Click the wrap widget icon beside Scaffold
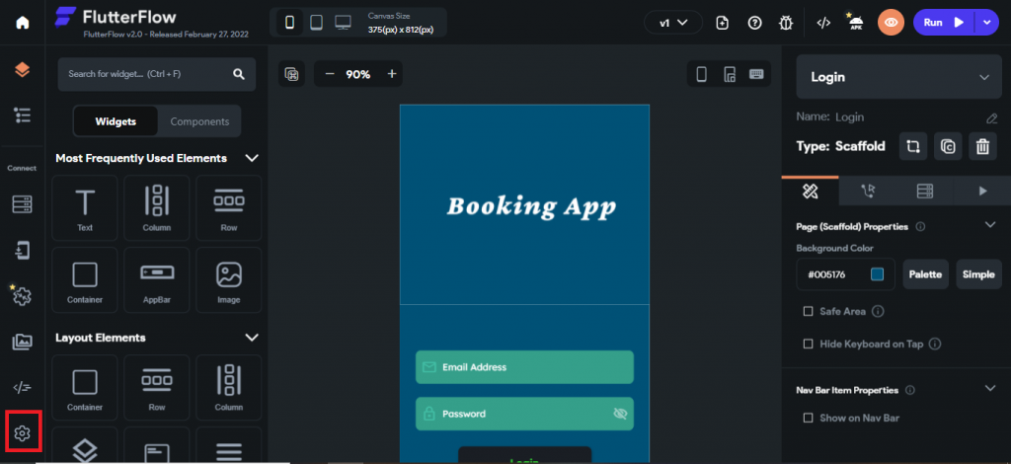Screen dimensions: 1011x464 coord(913,146)
